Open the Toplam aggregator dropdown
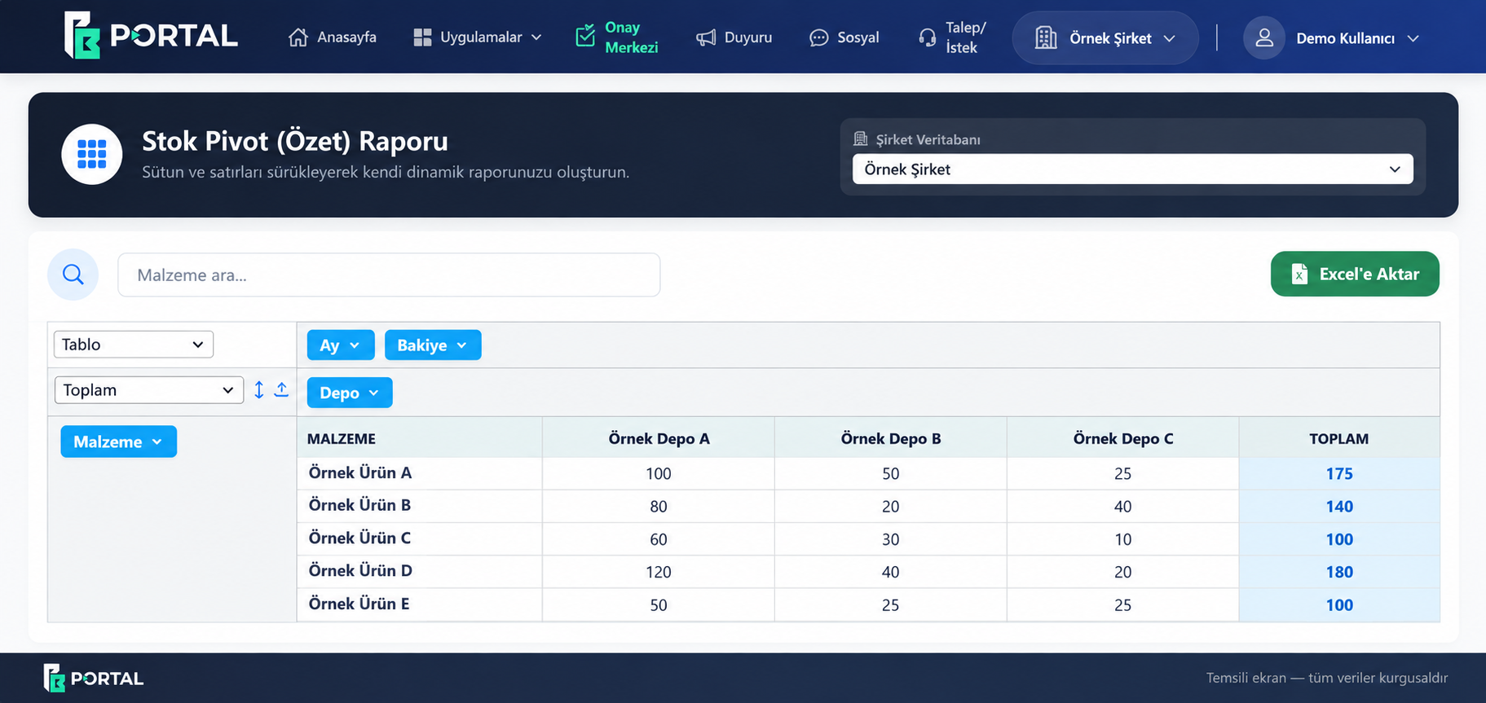 coord(149,390)
